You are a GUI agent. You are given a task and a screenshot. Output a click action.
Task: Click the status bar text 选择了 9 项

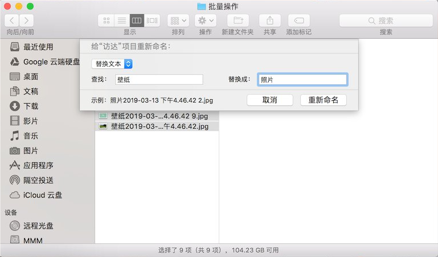tap(175, 250)
